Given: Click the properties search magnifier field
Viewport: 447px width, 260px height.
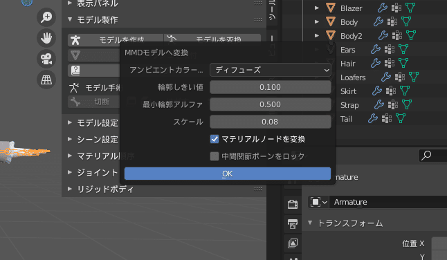Looking at the screenshot, I should (432, 156).
